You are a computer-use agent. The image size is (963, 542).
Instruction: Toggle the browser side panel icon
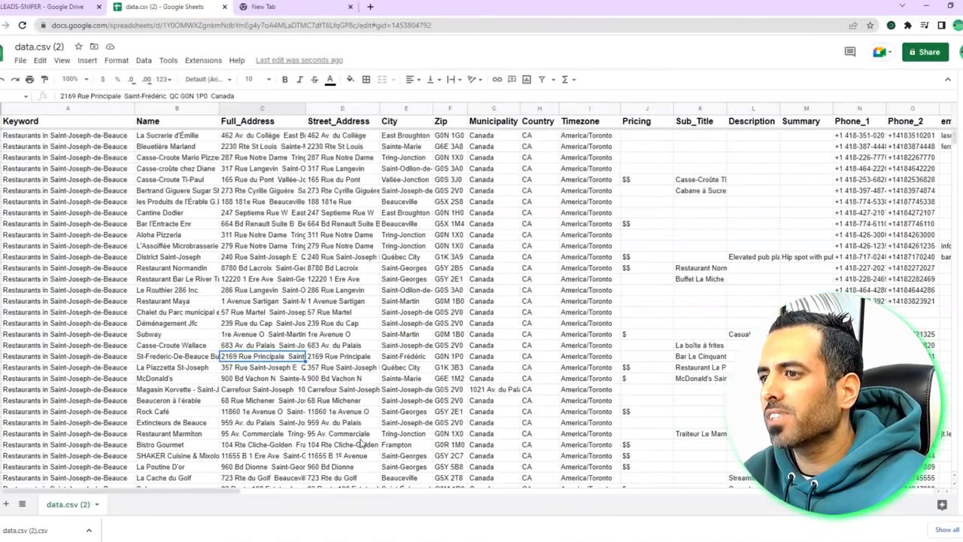pyautogui.click(x=941, y=25)
